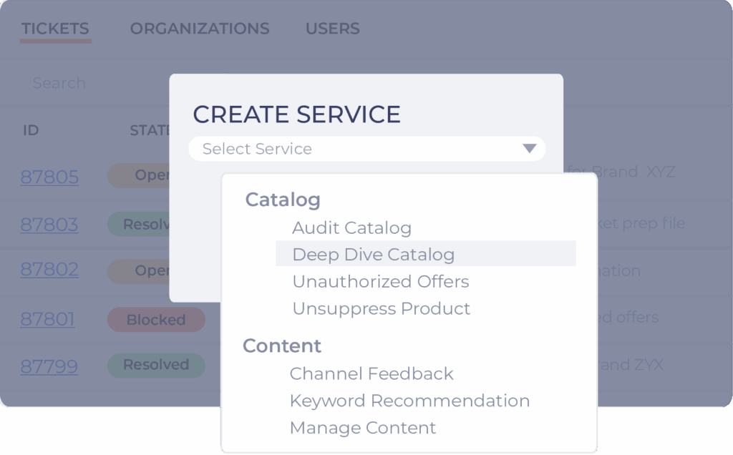Click the ticket Search input field
This screenshot has height=455, width=733.
(x=93, y=83)
